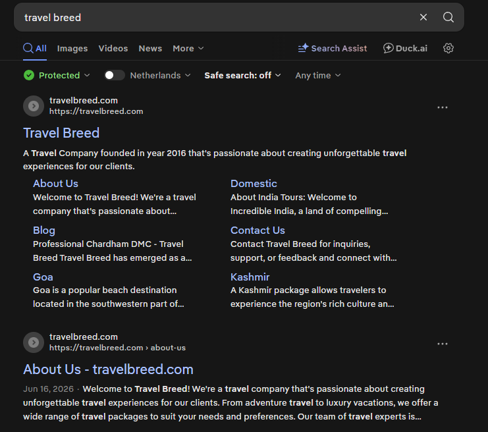Image resolution: width=488 pixels, height=432 pixels.
Task: Click the favicon of first travelbreed.com result
Action: click(x=34, y=106)
